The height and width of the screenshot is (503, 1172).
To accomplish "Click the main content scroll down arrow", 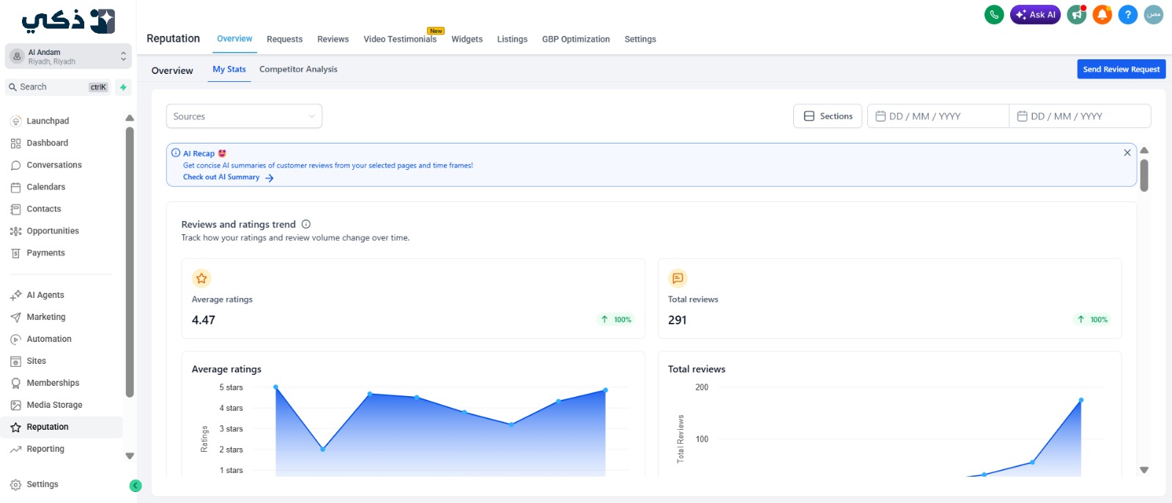I will pos(1144,470).
